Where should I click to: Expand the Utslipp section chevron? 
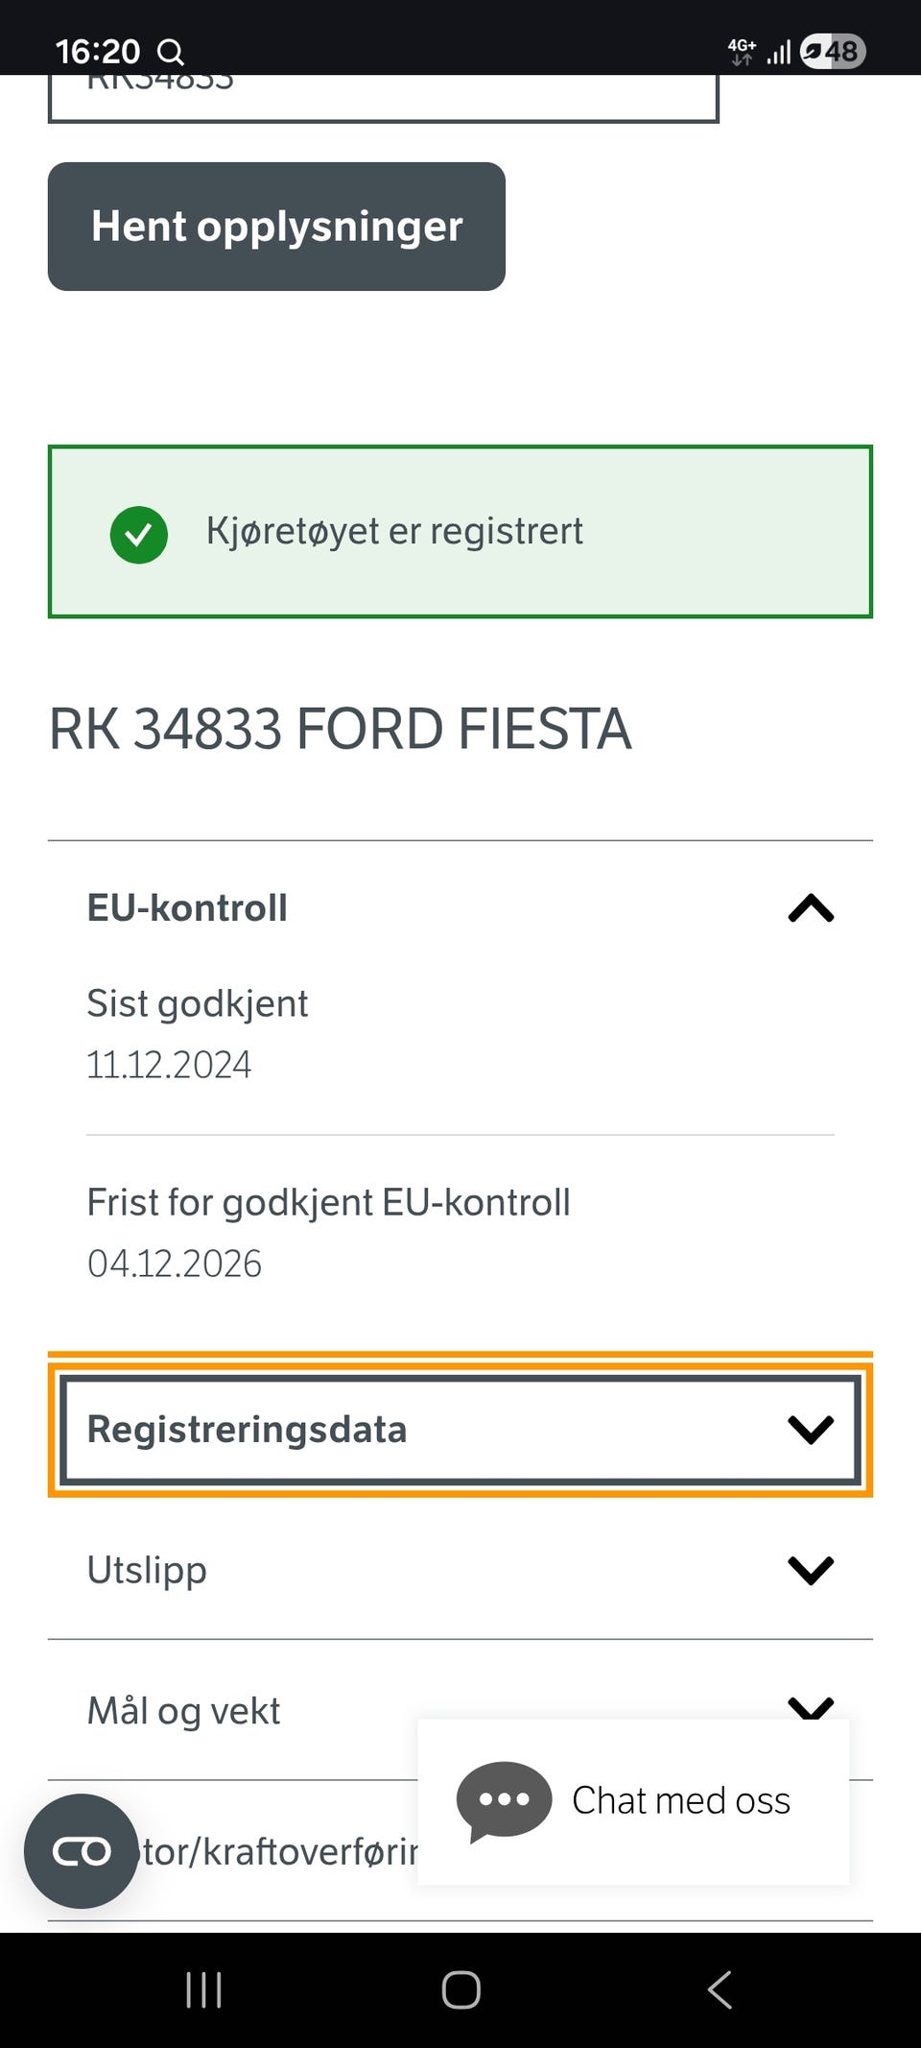tap(811, 1571)
